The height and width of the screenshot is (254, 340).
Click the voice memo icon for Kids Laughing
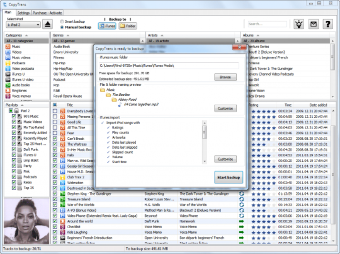pyautogui.click(x=63, y=232)
